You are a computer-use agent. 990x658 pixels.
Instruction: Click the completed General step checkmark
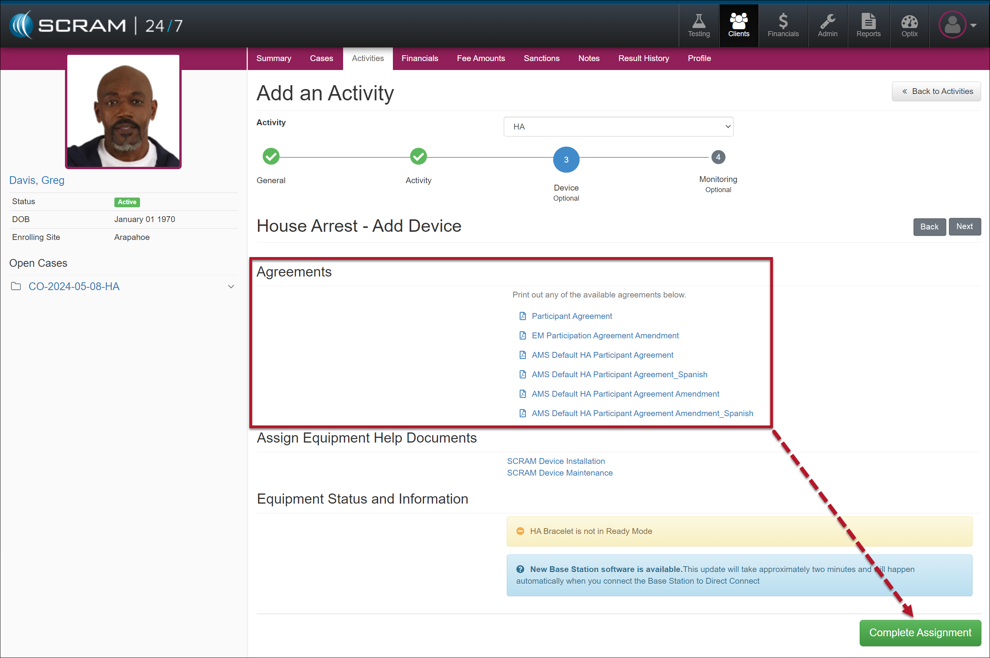pos(271,156)
